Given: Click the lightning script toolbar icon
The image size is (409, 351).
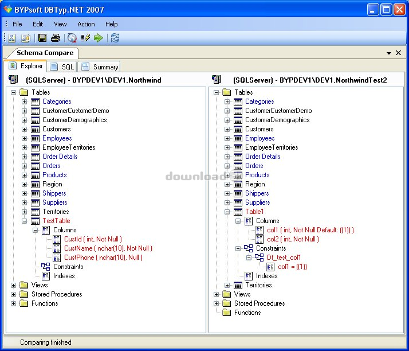Looking at the screenshot, I should 86,38.
